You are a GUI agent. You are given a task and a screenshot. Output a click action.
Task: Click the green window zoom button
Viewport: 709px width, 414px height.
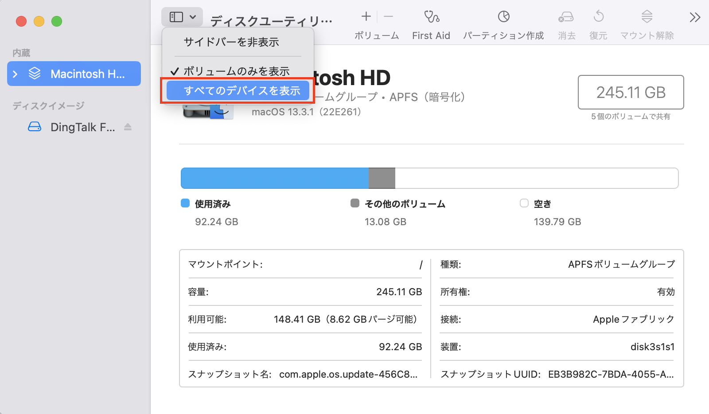(x=57, y=21)
